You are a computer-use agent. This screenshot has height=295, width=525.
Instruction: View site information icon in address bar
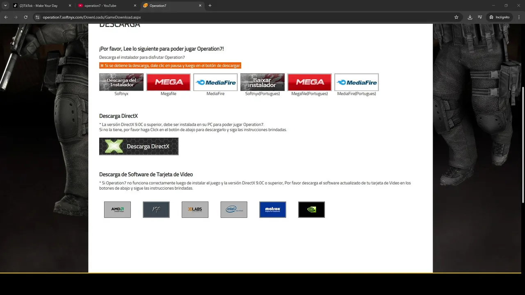click(37, 17)
